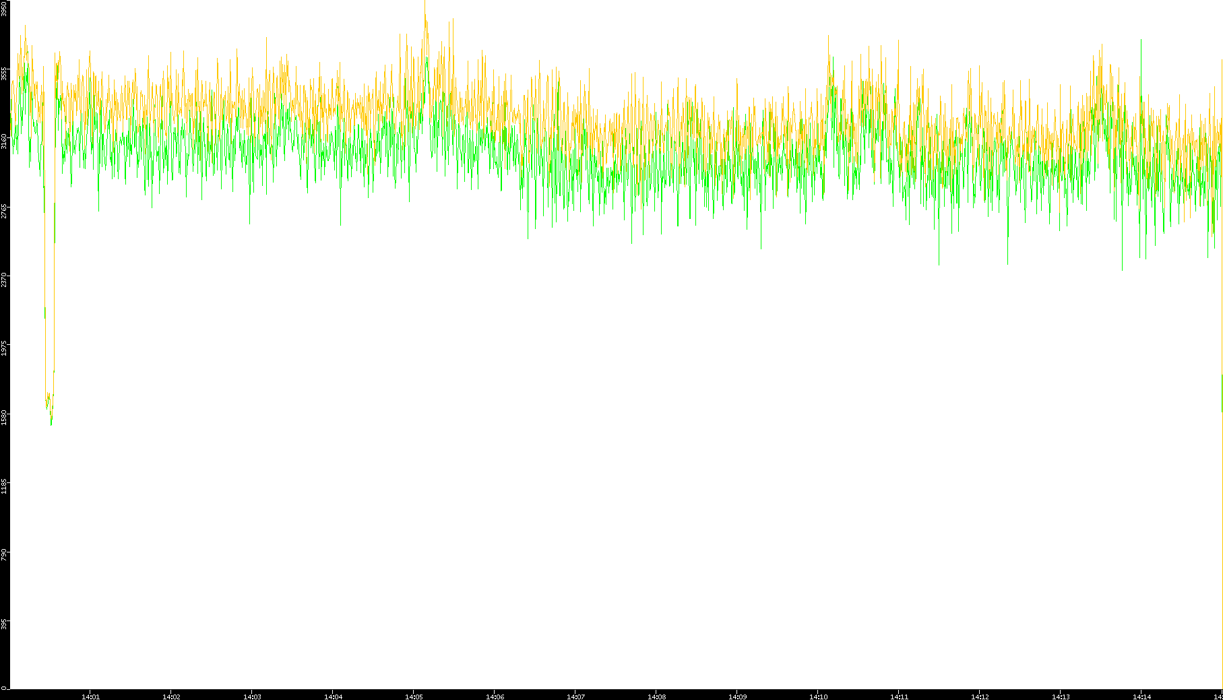Select the 395 value axis label
The width and height of the screenshot is (1223, 700).
(x=4, y=623)
